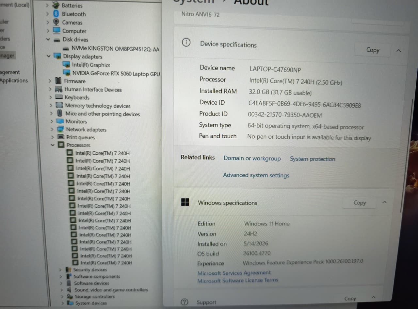Image resolution: width=418 pixels, height=309 pixels.
Task: Click the Device specifications info icon
Action: tap(186, 43)
